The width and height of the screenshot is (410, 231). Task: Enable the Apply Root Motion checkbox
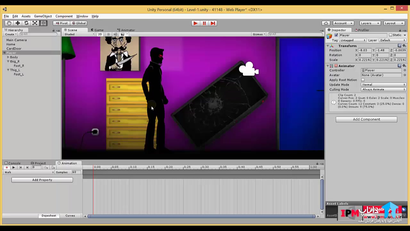(363, 80)
